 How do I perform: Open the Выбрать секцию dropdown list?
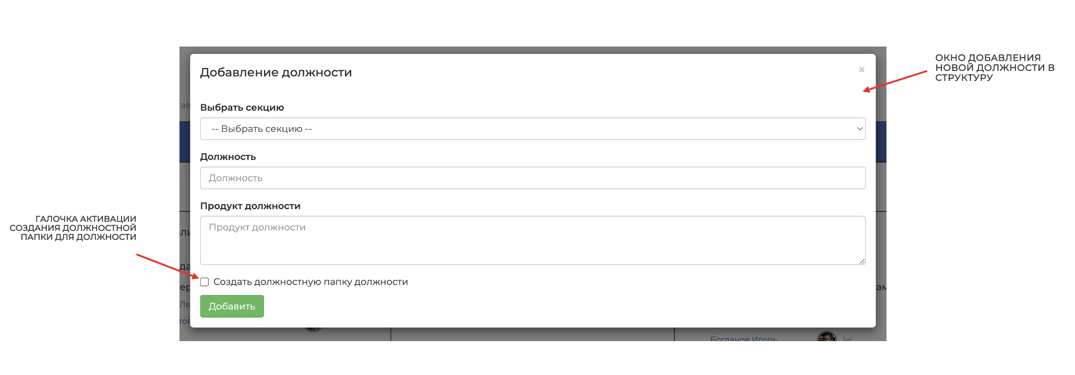pos(533,129)
